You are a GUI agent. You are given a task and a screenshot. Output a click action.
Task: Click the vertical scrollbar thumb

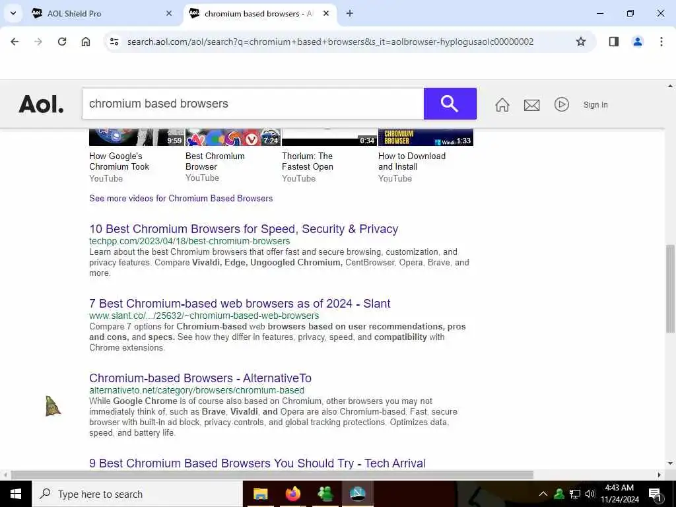(x=670, y=288)
